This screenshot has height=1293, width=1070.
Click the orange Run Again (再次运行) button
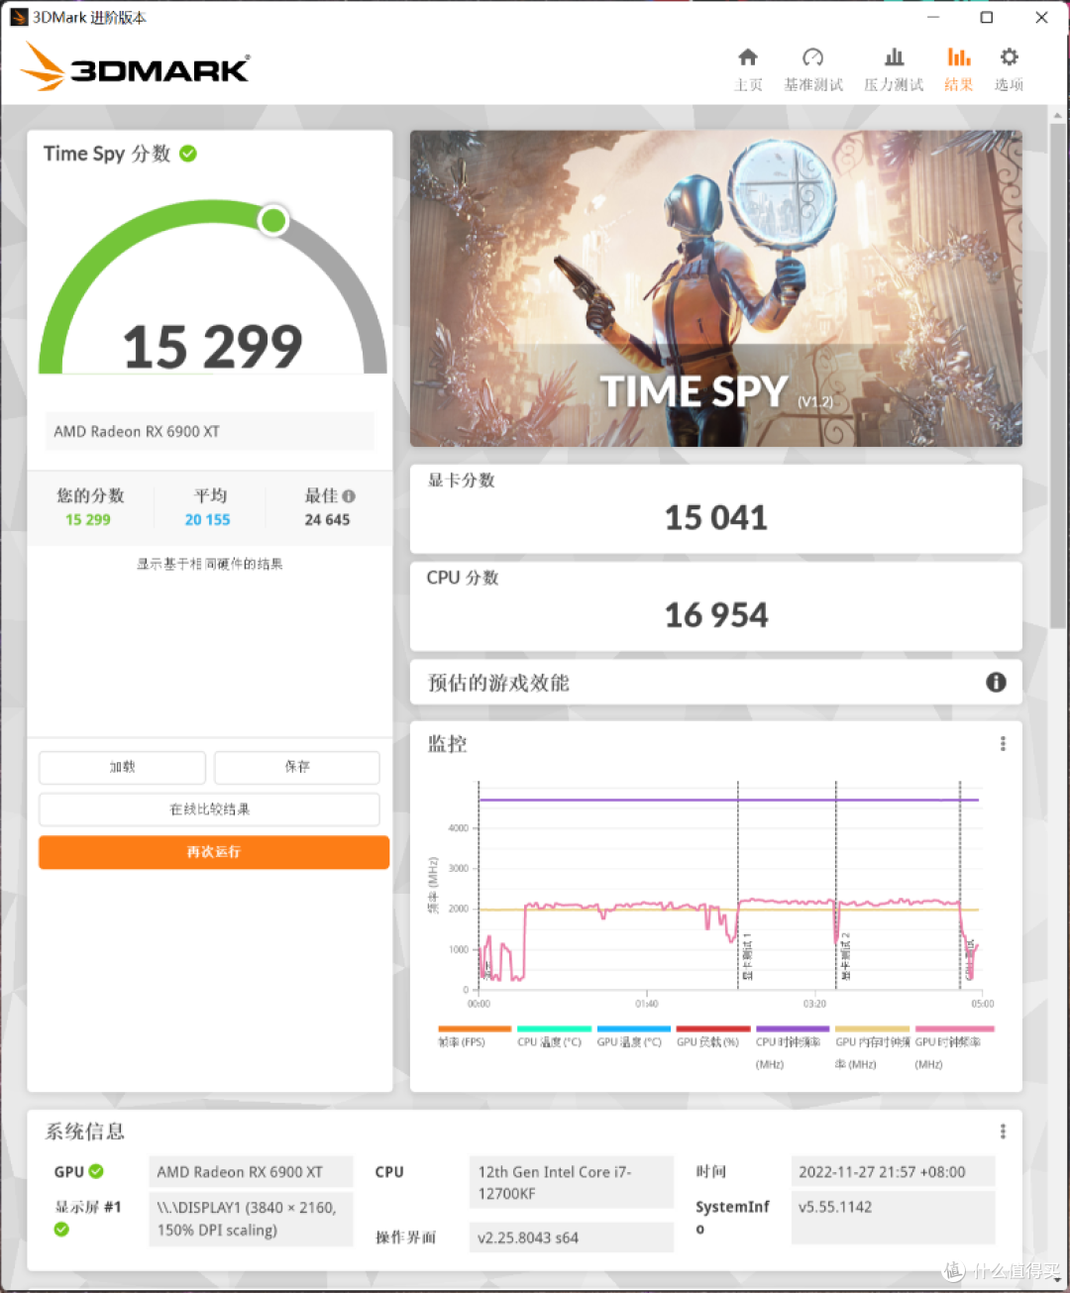(214, 852)
